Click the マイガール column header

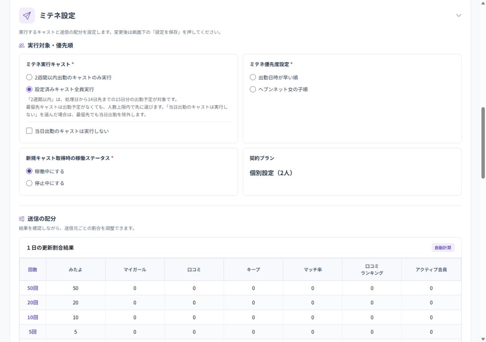point(135,269)
